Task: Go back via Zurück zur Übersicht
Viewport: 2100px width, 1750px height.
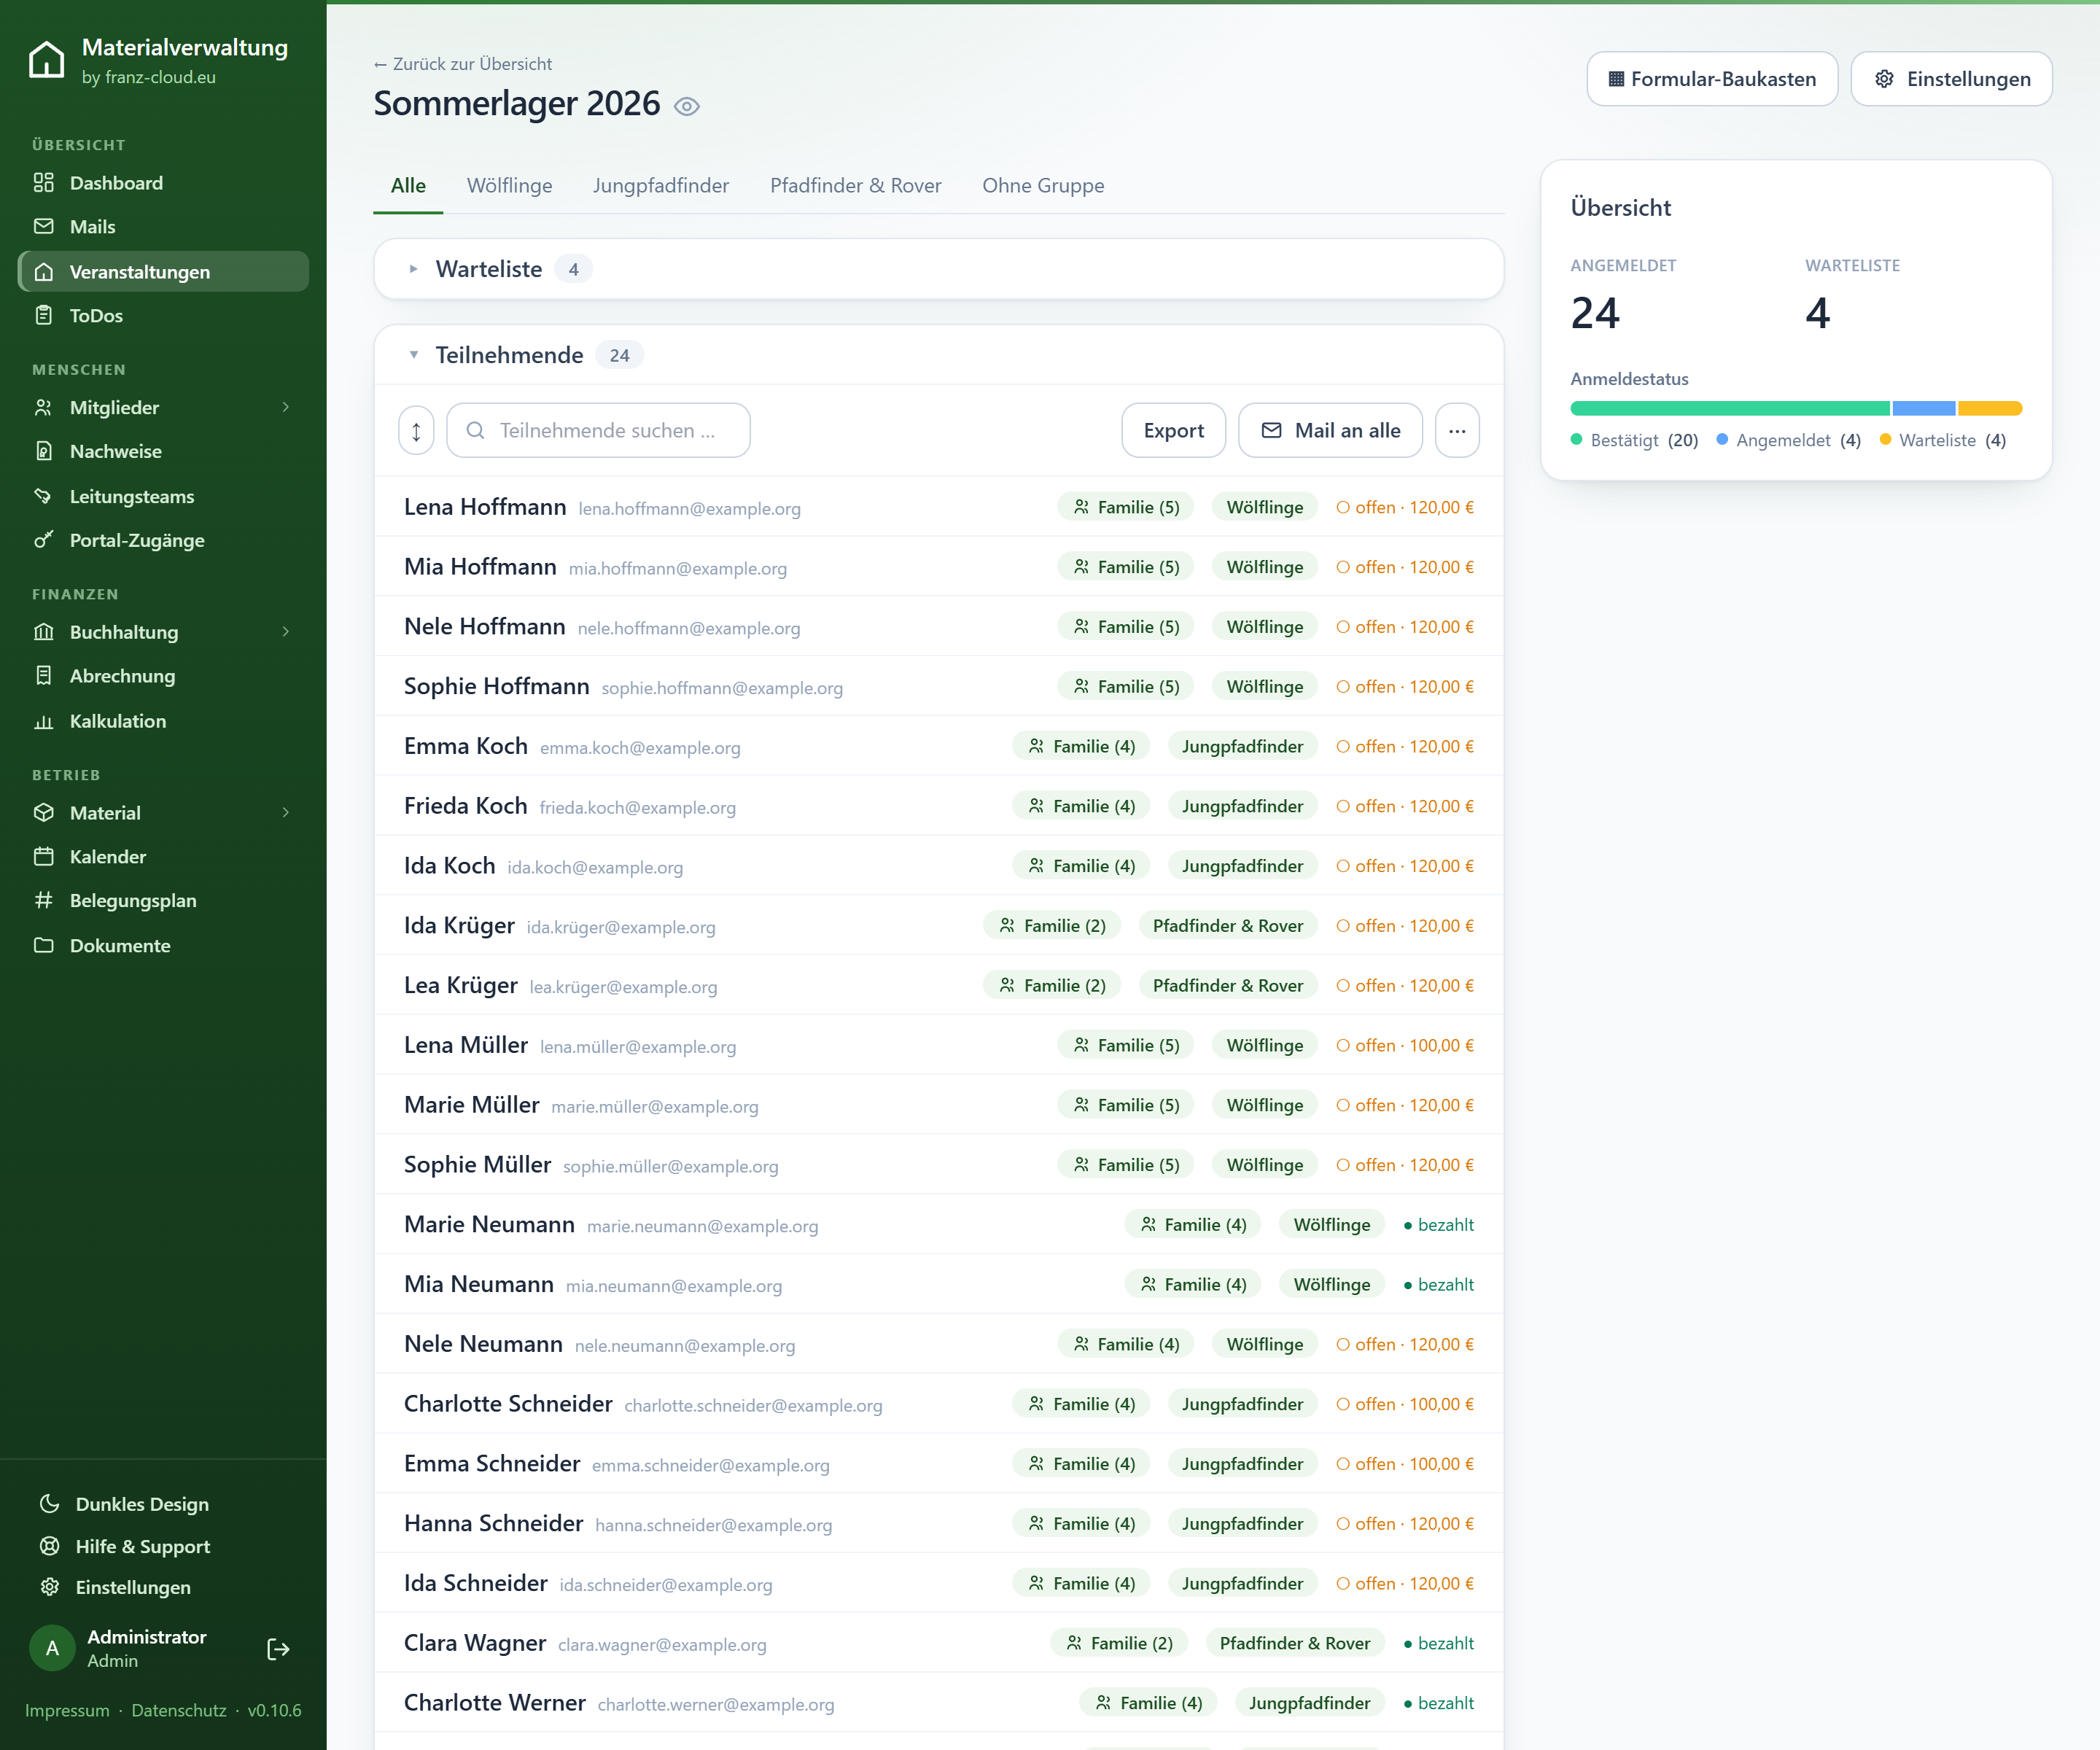Action: [x=462, y=64]
